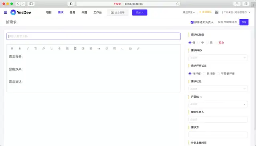Viewport: 256px width, 146px height.
Task: Click the 需求描述: line in editor
Action: (x=16, y=82)
